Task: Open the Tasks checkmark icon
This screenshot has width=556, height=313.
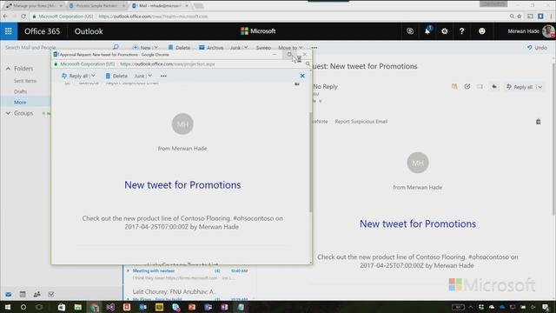Action: [x=51, y=294]
